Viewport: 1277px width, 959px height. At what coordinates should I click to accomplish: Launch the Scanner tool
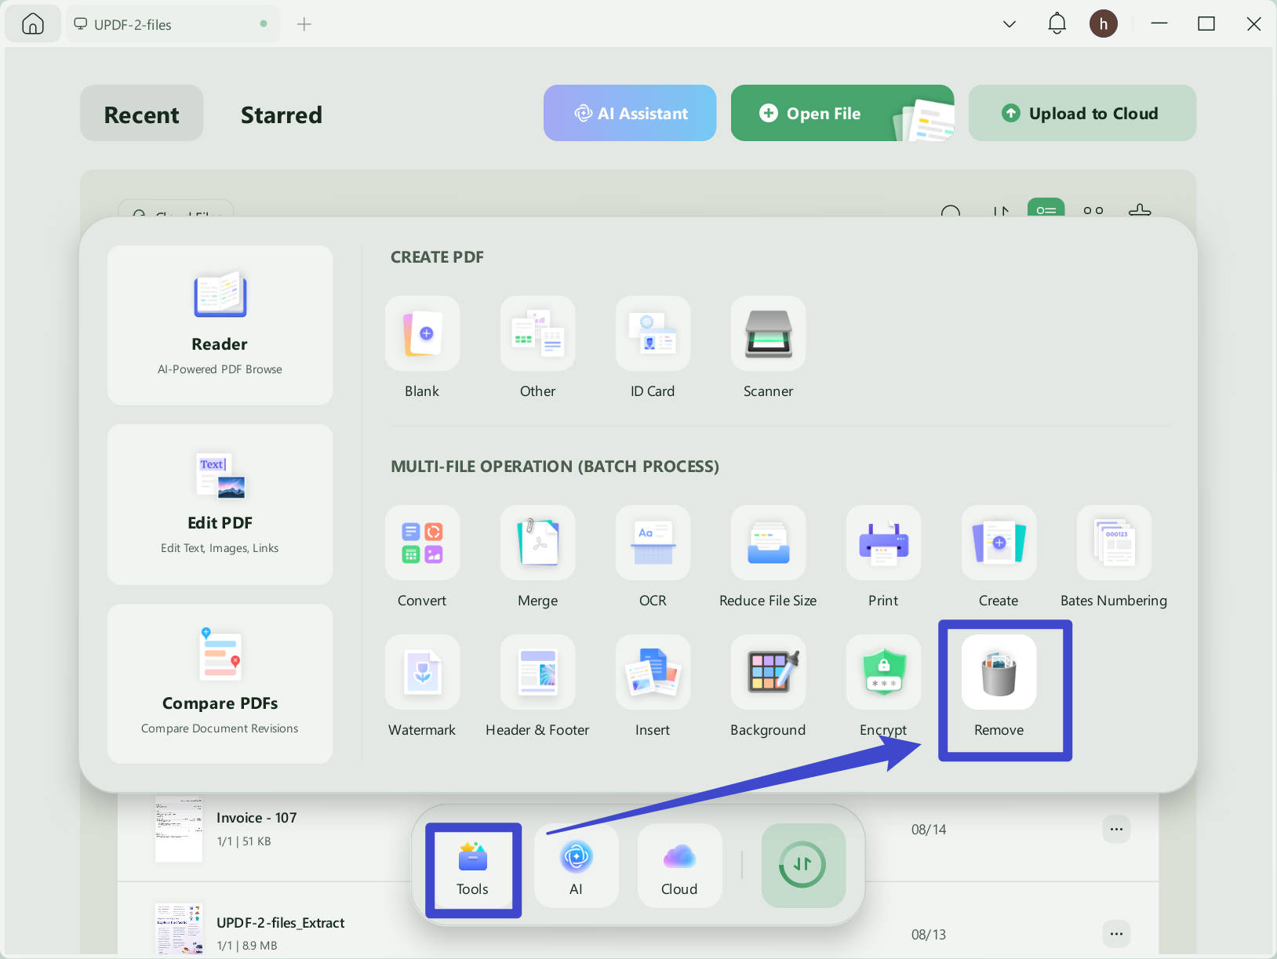tap(768, 333)
